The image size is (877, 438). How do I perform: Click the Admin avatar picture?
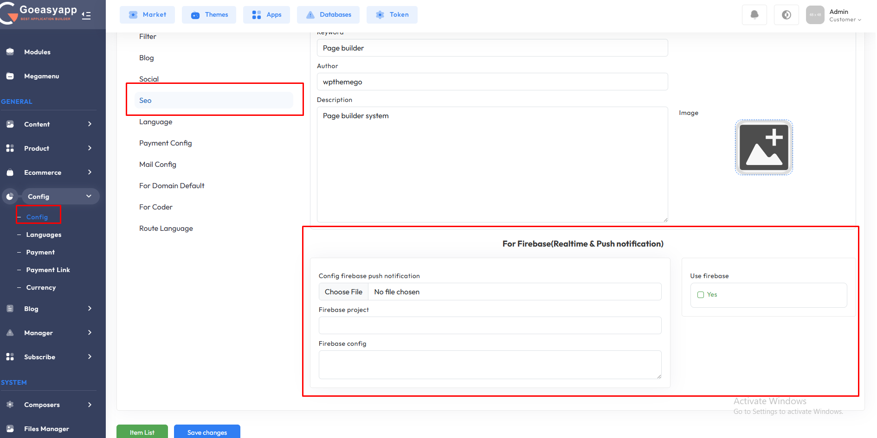(x=815, y=15)
